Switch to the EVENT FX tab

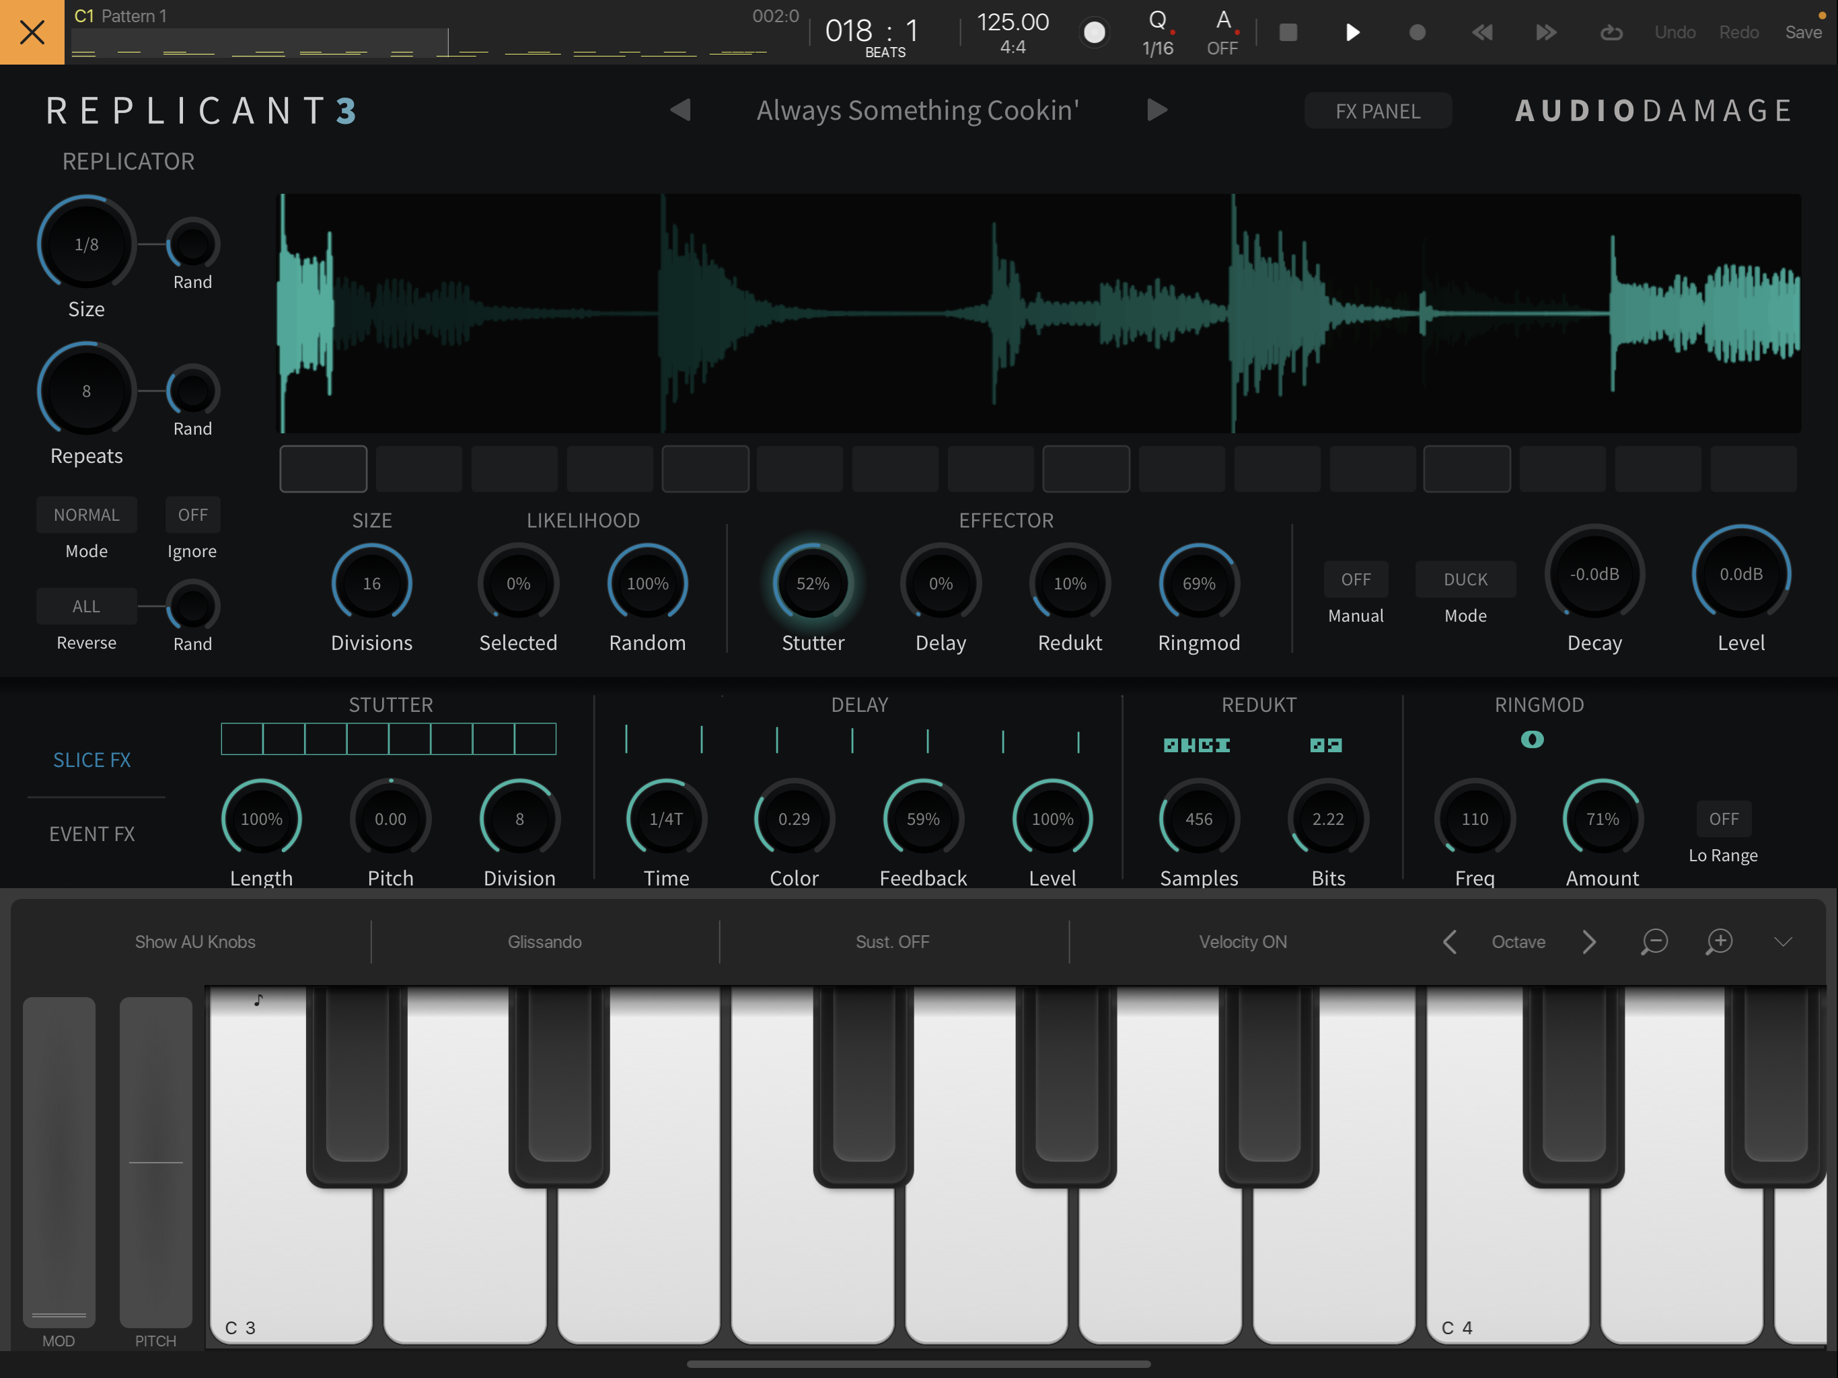(92, 834)
